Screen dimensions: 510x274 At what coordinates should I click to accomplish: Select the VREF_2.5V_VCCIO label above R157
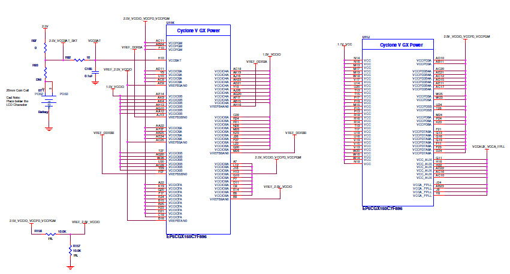tap(86, 222)
